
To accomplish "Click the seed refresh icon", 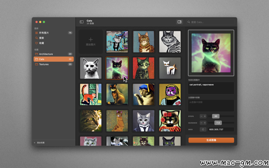I will pyautogui.click(x=203, y=129).
